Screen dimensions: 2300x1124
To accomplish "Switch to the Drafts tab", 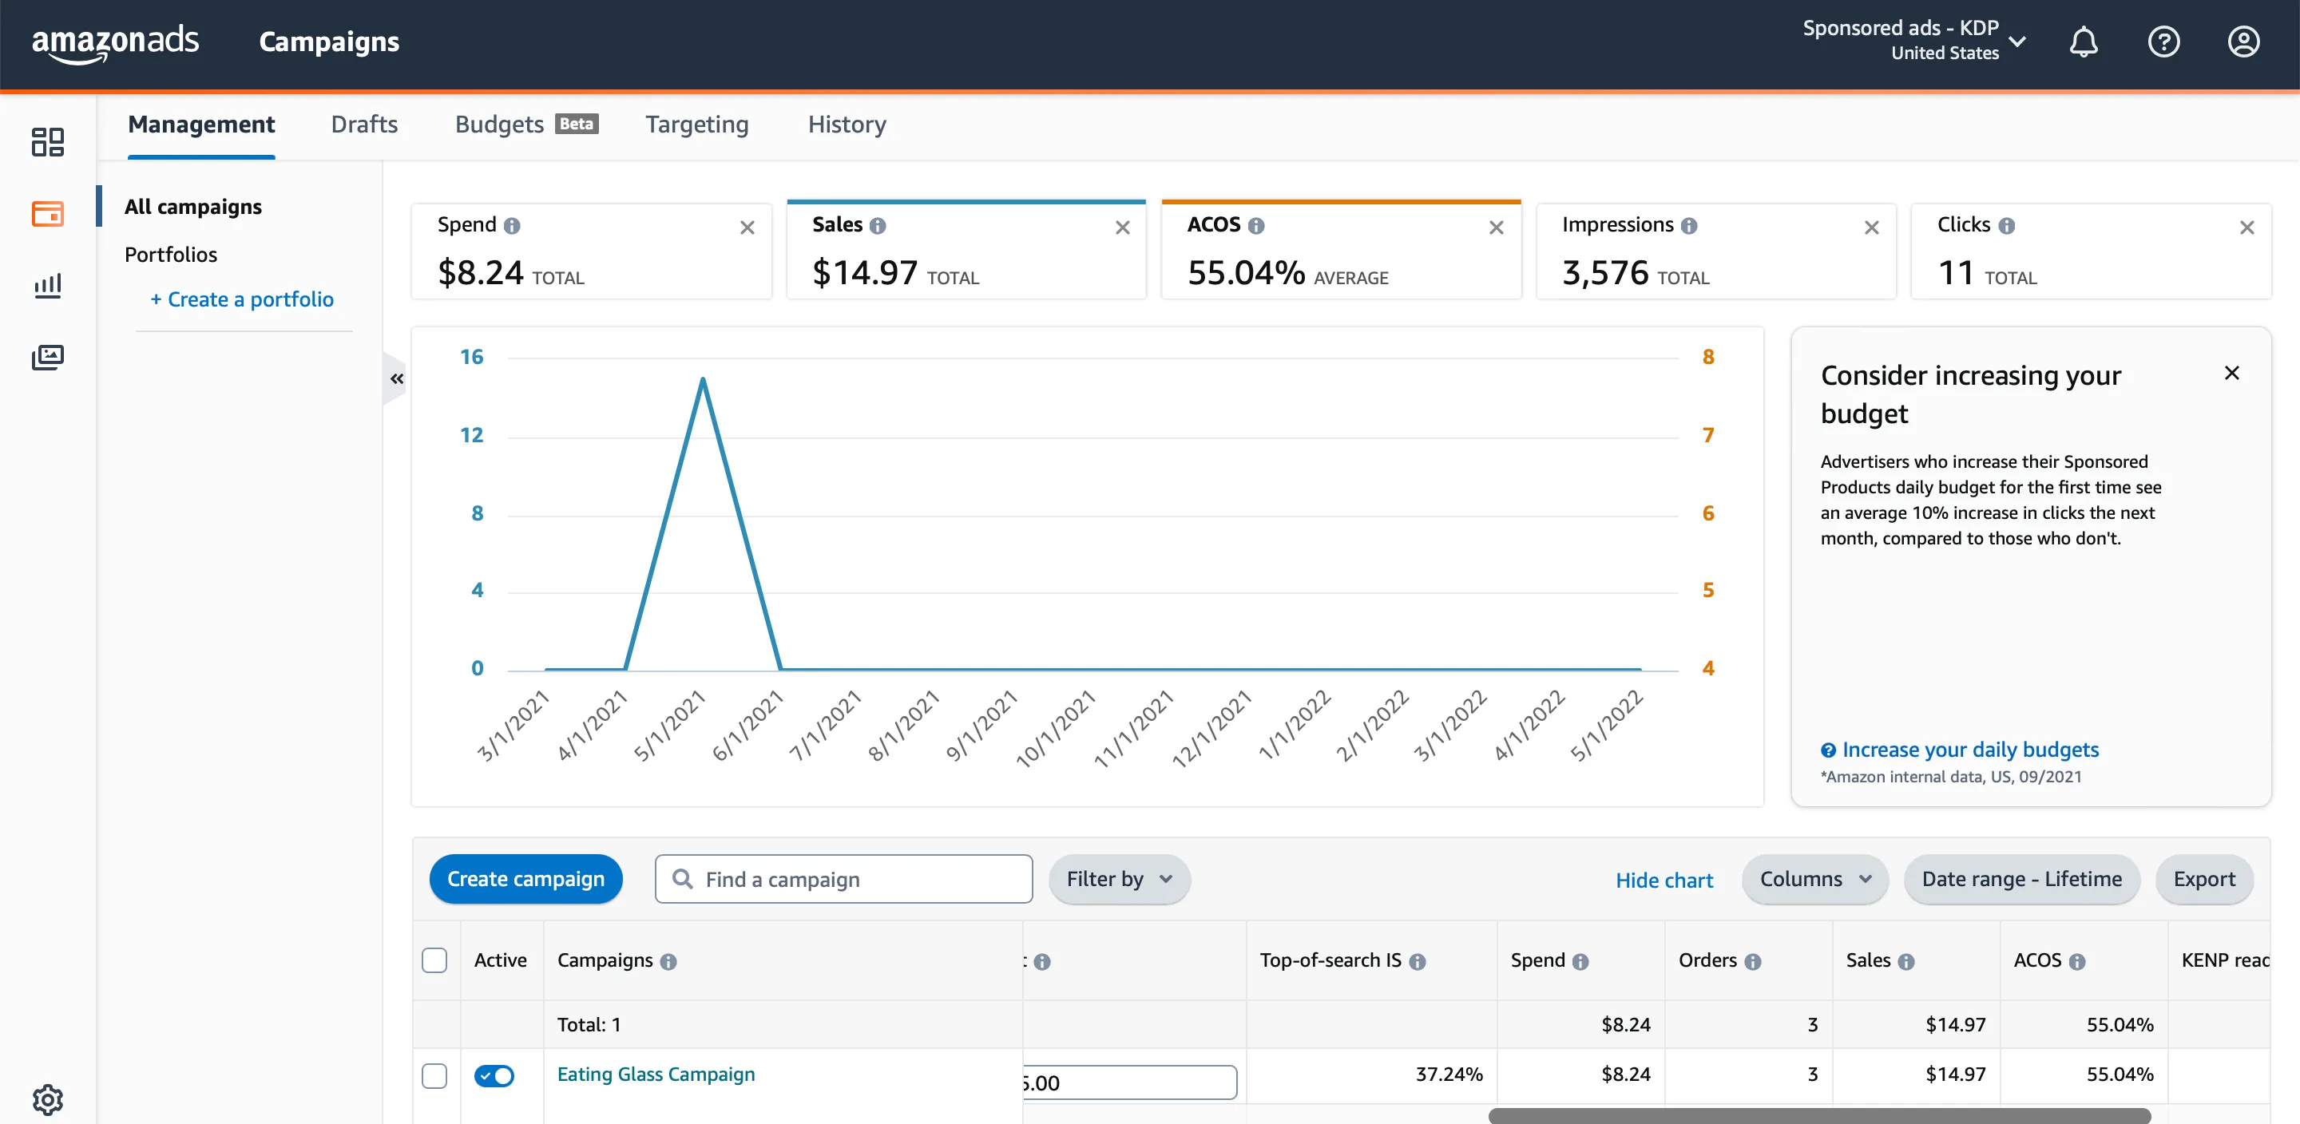I will tap(364, 124).
